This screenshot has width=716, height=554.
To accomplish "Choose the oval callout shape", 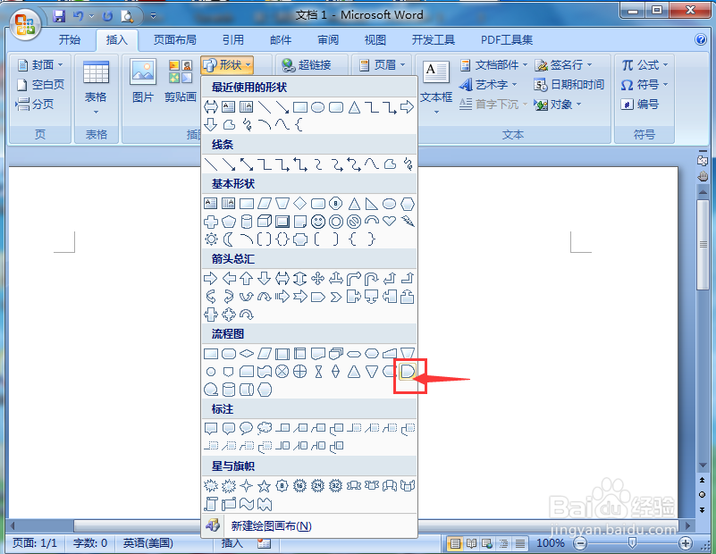I will 246,428.
